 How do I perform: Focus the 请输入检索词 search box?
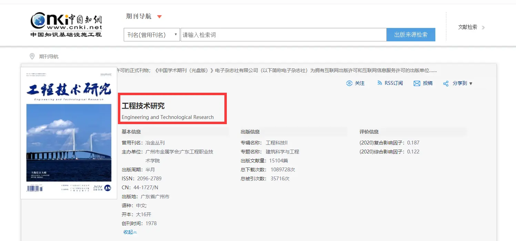[283, 35]
